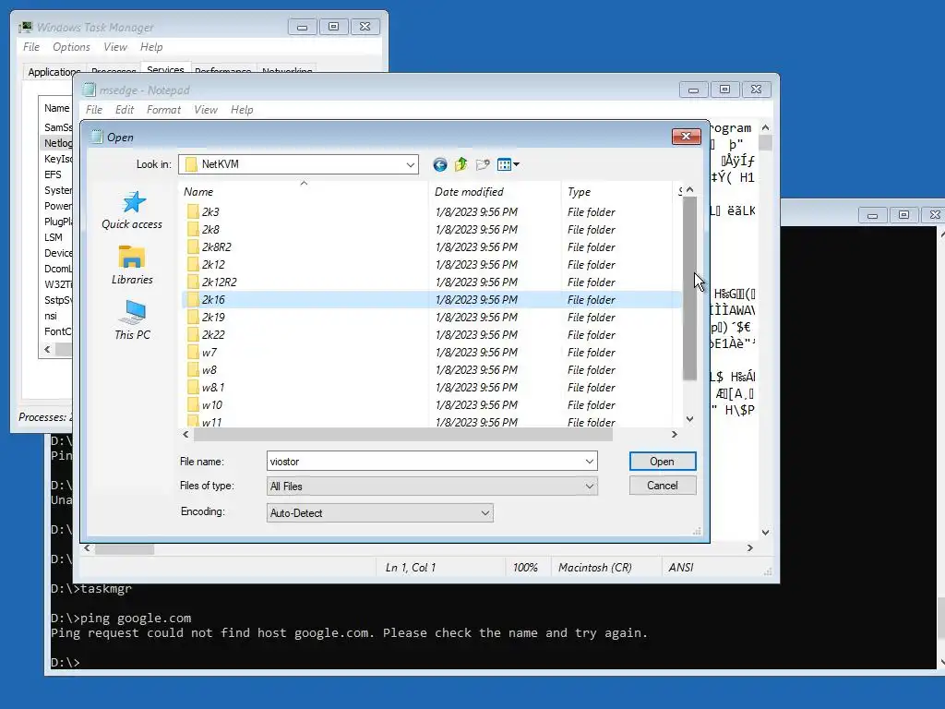Viewport: 945px width, 709px height.
Task: Select EFS row in Task Manager services
Action: (x=57, y=174)
